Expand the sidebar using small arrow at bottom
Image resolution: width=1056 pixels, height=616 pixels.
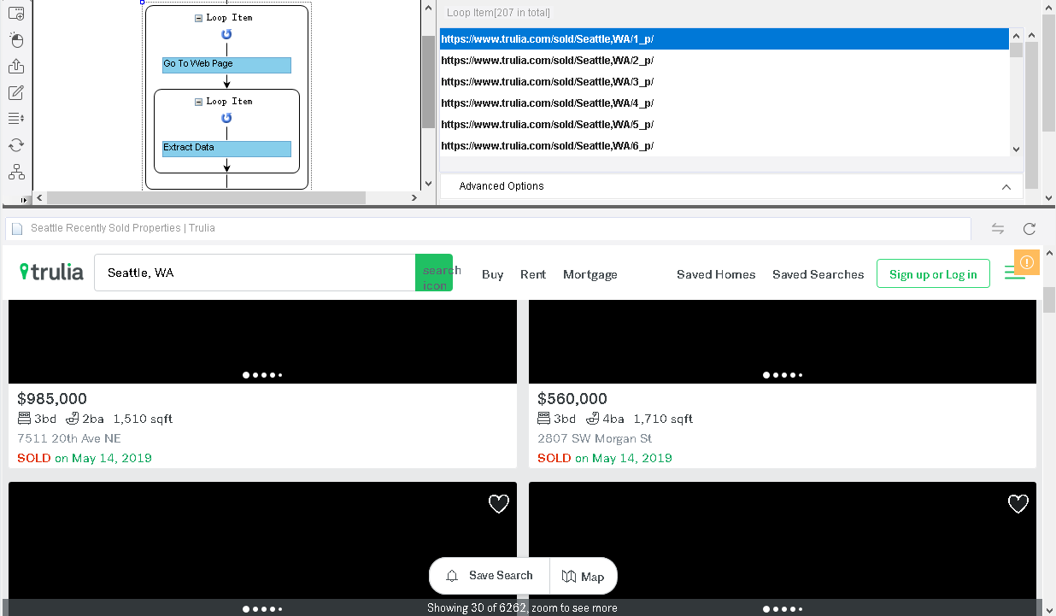23,199
